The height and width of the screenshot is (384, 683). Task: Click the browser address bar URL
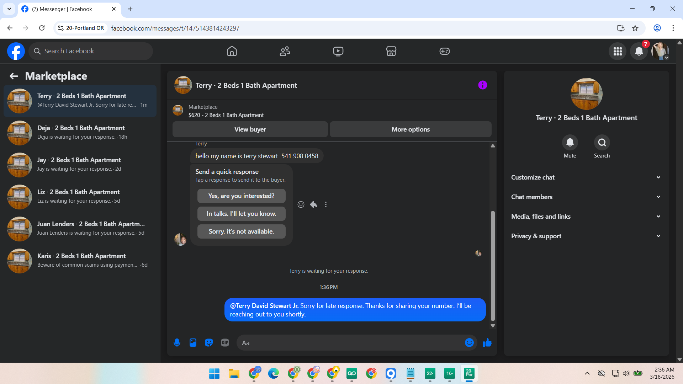click(x=175, y=28)
